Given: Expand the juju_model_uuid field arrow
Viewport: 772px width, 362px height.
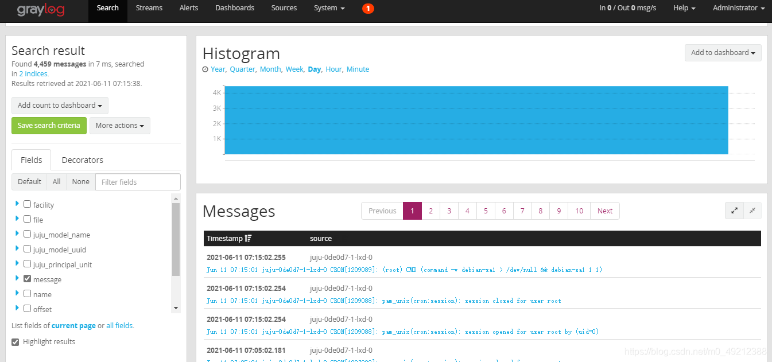Looking at the screenshot, I should pos(17,248).
